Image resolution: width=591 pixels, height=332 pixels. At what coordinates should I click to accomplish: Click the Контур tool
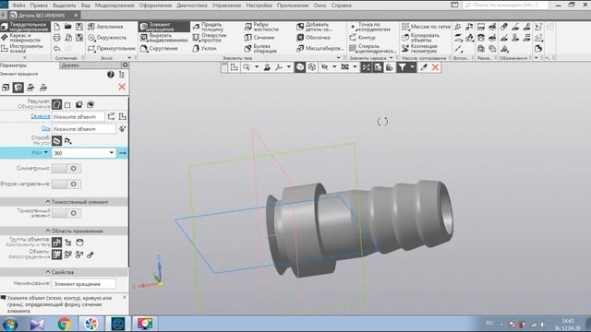[362, 38]
